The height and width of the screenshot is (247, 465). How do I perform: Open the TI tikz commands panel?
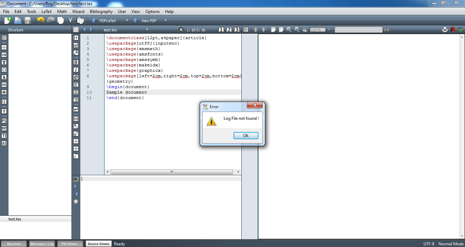pyautogui.click(x=4, y=136)
